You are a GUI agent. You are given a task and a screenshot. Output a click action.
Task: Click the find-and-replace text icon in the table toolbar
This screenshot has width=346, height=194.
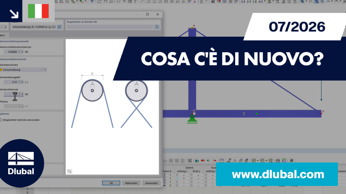coord(229,161)
